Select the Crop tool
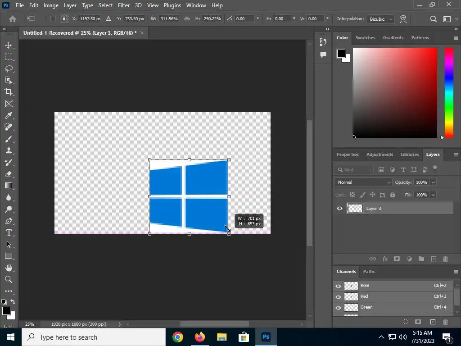Screen dimensions: 461x346 pos(9,92)
